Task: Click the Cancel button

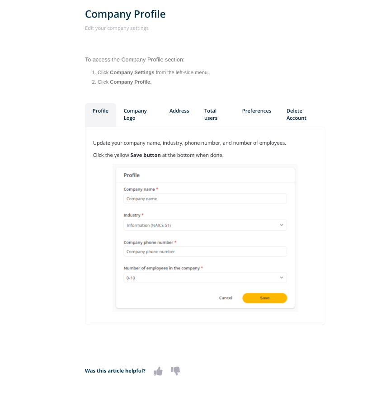Action: pos(226,298)
